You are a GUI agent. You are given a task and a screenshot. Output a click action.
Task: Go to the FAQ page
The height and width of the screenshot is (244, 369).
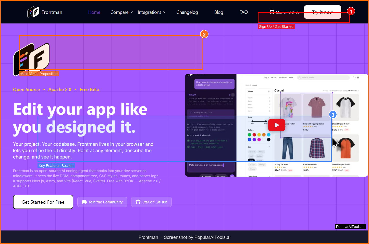(x=243, y=12)
